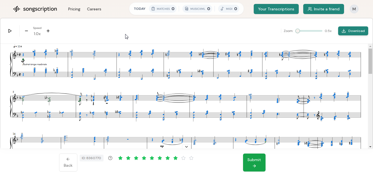This screenshot has width=373, height=176.
Task: Click the help question mark icon
Action: (110, 158)
